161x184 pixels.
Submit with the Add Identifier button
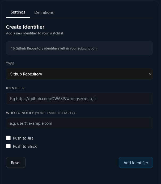(136, 163)
